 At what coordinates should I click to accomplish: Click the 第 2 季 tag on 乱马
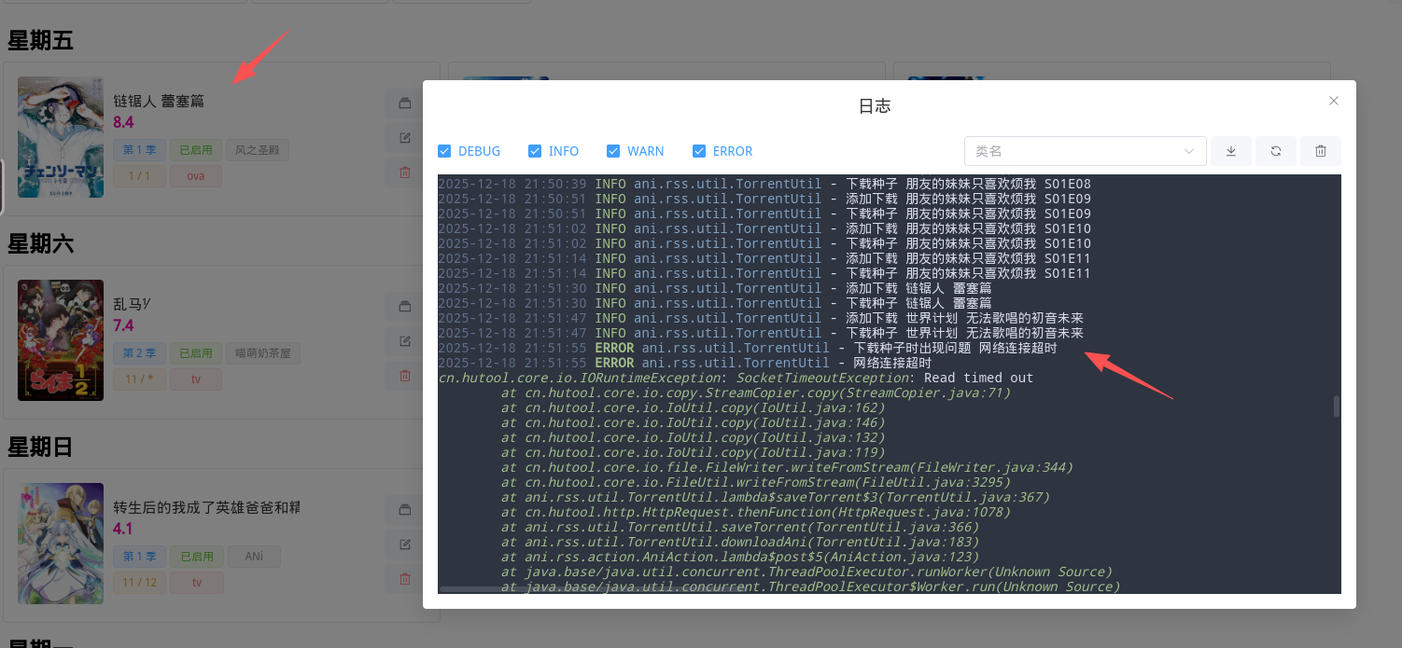(140, 352)
